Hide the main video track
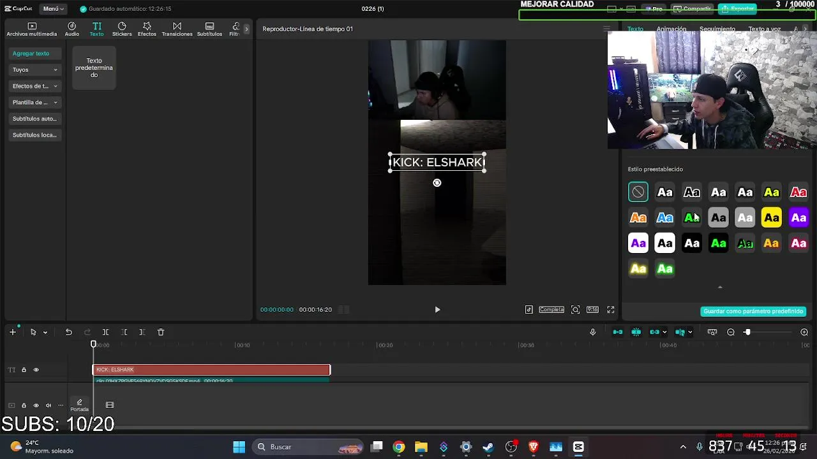This screenshot has height=459, width=817. click(x=36, y=405)
